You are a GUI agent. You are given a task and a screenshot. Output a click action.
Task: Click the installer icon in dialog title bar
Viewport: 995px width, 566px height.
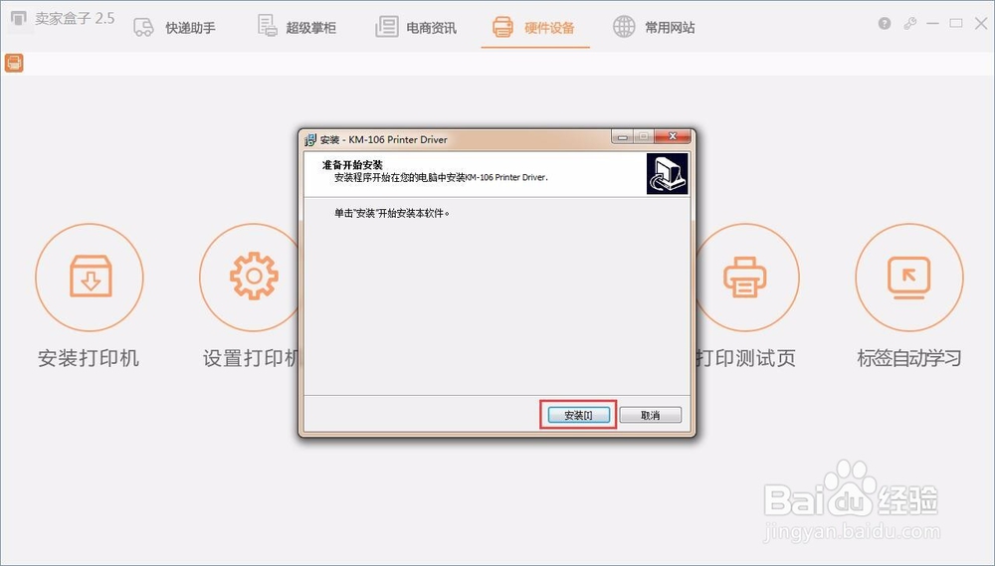click(x=310, y=139)
